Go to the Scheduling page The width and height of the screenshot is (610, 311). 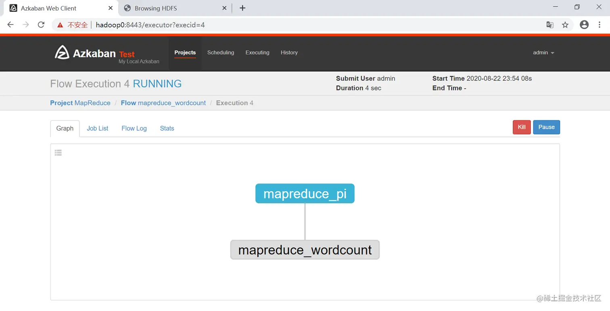pyautogui.click(x=221, y=52)
